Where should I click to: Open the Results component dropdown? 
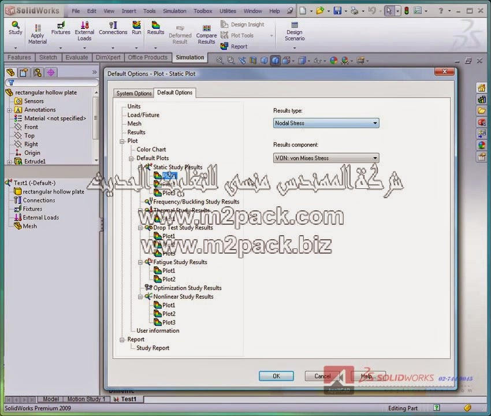326,158
